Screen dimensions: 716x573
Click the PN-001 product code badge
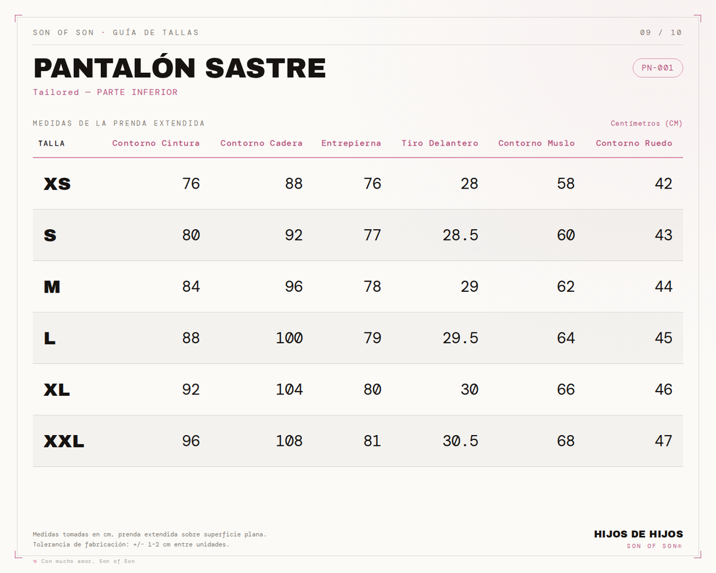click(x=658, y=68)
